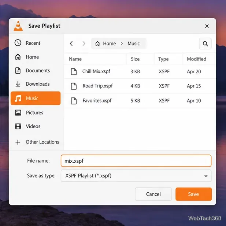Screen dimensions: 226x226
Task: Click the Apr 10 modified date
Action: click(x=194, y=101)
